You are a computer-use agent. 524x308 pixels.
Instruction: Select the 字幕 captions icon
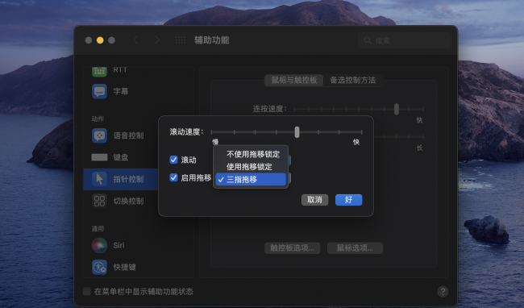pos(99,91)
